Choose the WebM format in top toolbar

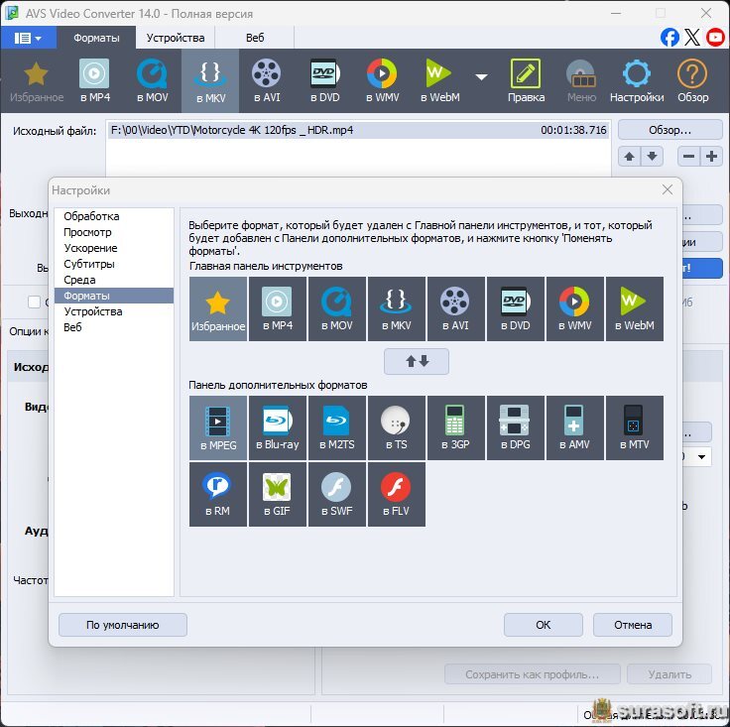(440, 81)
